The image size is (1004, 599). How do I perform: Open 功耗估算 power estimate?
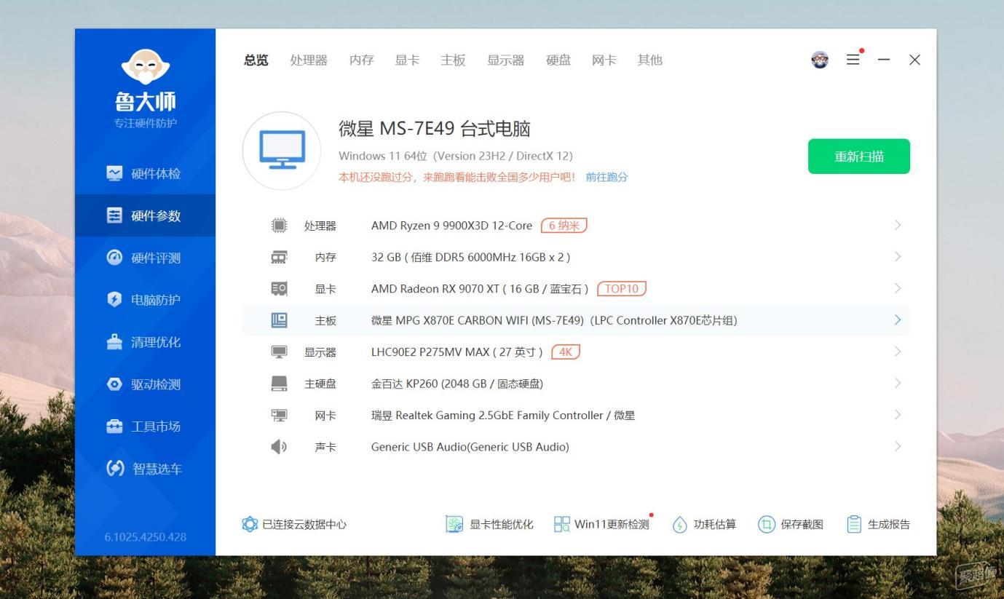click(704, 524)
